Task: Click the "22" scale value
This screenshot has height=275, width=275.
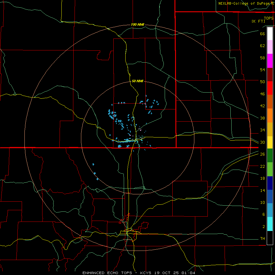Action: 262,166
